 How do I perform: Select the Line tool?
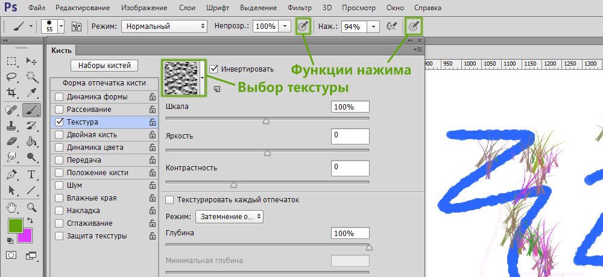[x=31, y=190]
